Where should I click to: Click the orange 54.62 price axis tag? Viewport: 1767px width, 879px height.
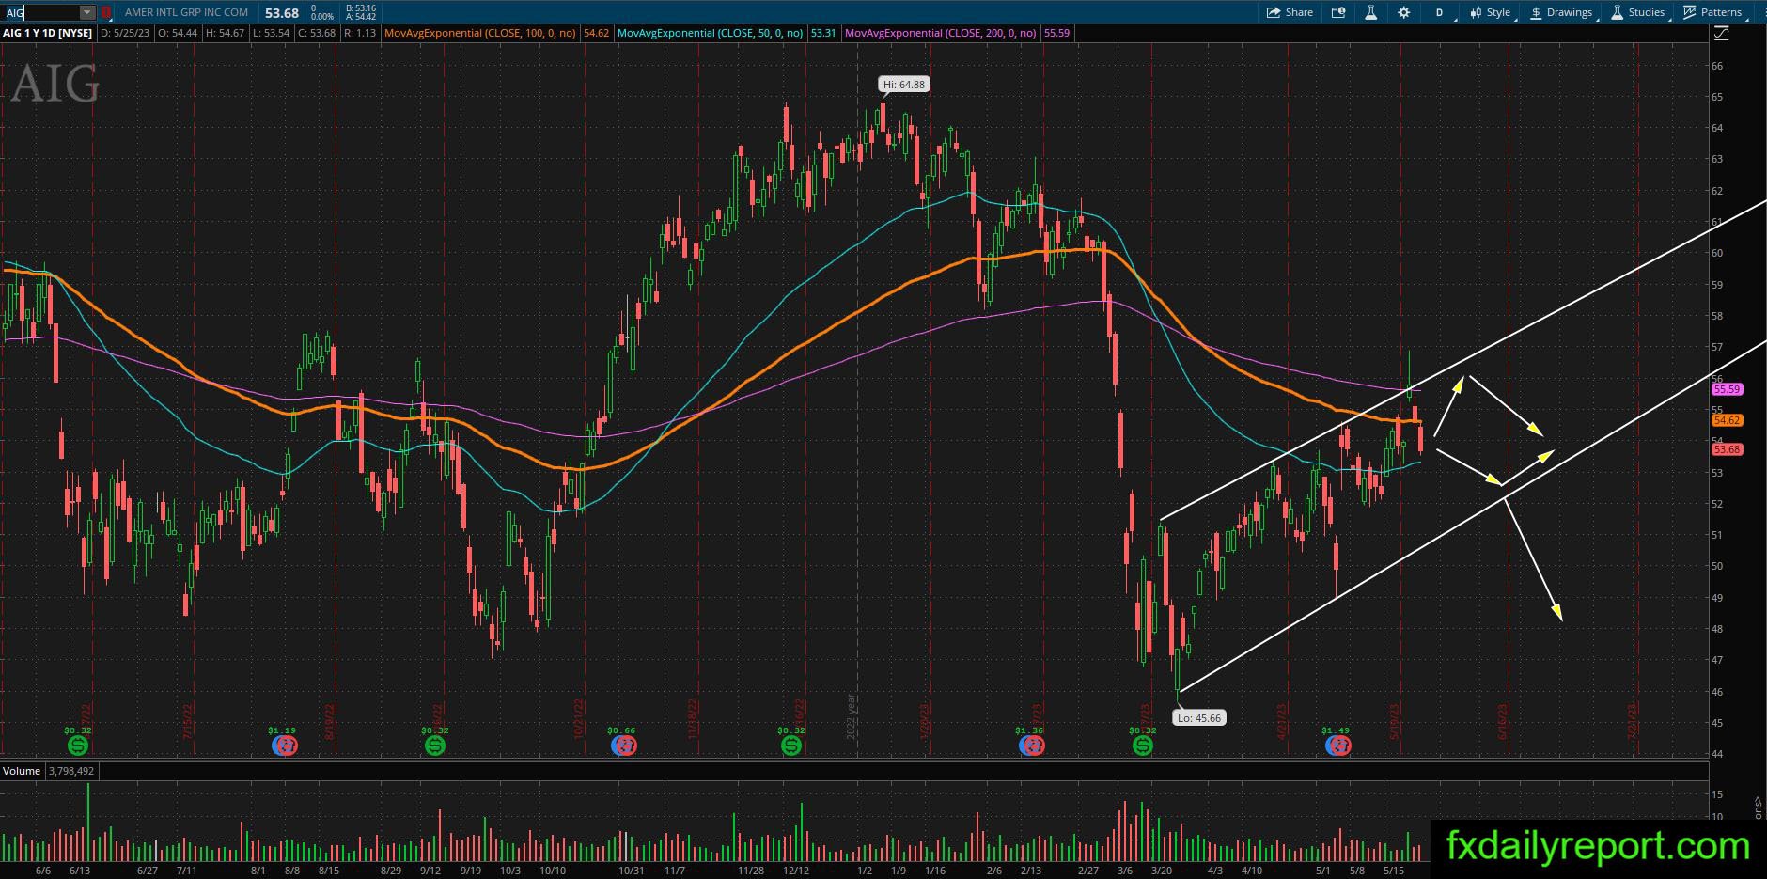click(x=1728, y=421)
